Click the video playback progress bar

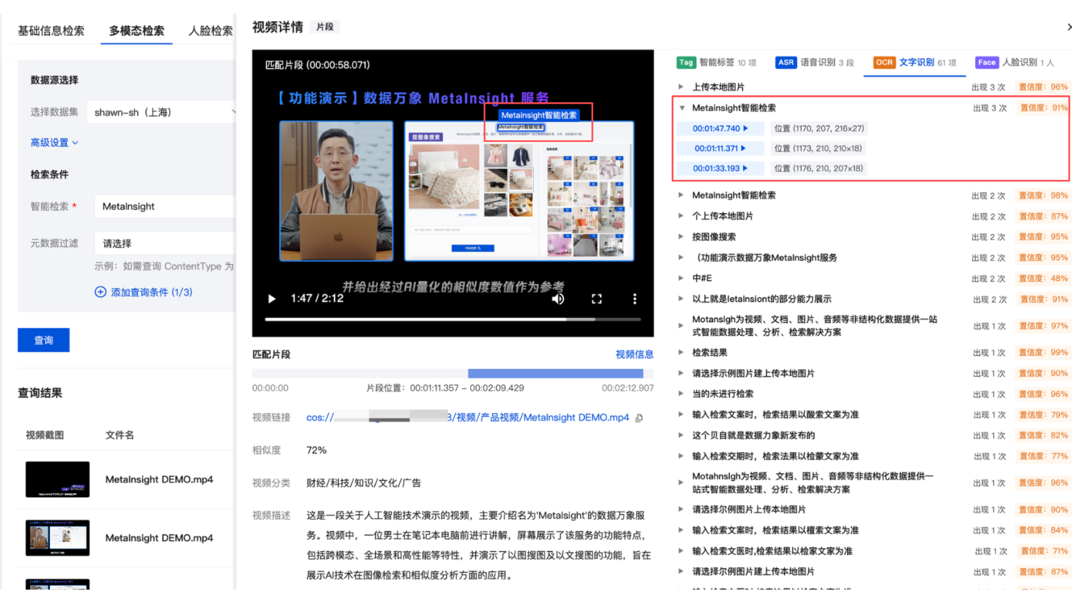(x=453, y=319)
